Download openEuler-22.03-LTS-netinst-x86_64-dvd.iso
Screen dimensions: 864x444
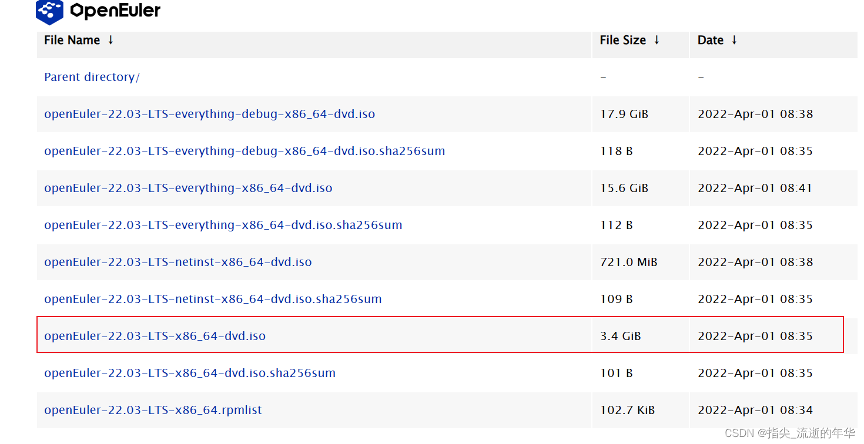click(x=178, y=262)
